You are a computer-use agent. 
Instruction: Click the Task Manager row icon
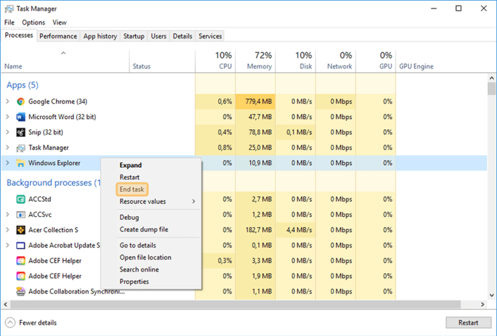(x=21, y=148)
